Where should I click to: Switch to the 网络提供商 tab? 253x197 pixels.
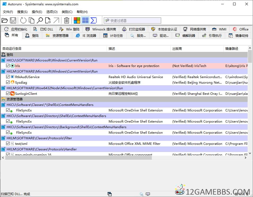(x=195, y=29)
